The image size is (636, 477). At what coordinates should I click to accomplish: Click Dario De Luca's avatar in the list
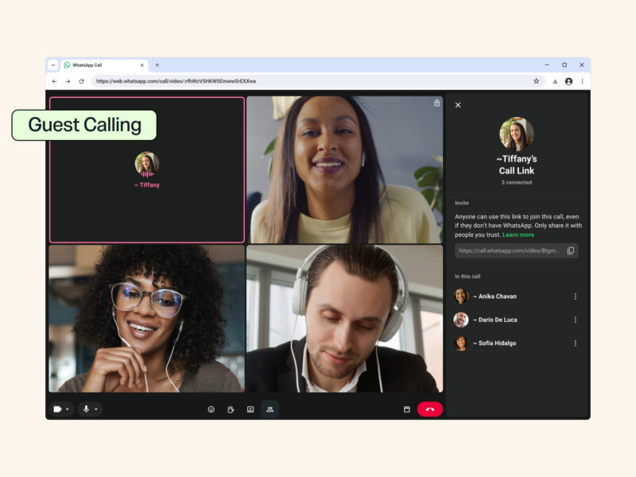pyautogui.click(x=461, y=320)
